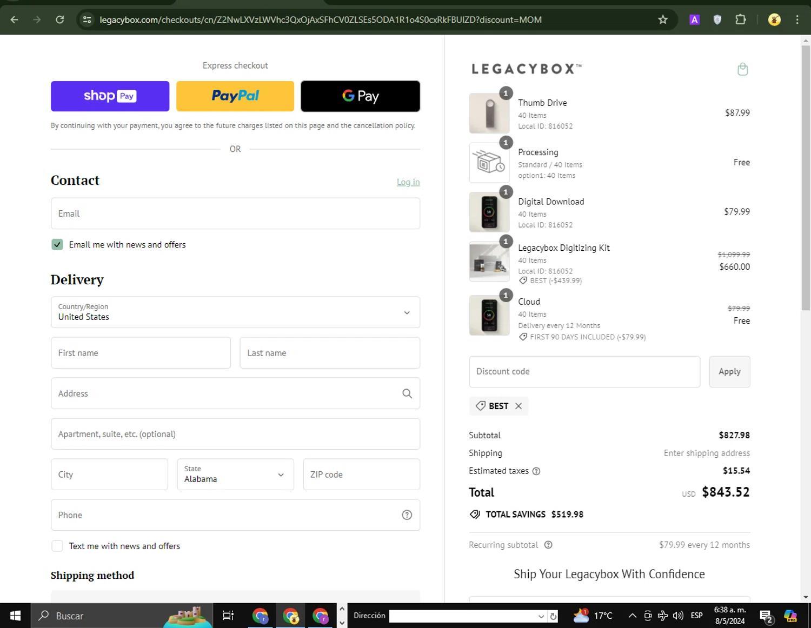Open the weather widget showing 17°C
This screenshot has height=628, width=811.
593,616
